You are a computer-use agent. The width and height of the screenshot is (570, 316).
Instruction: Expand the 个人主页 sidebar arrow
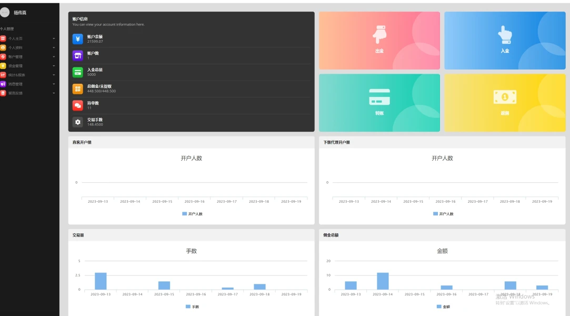54,38
